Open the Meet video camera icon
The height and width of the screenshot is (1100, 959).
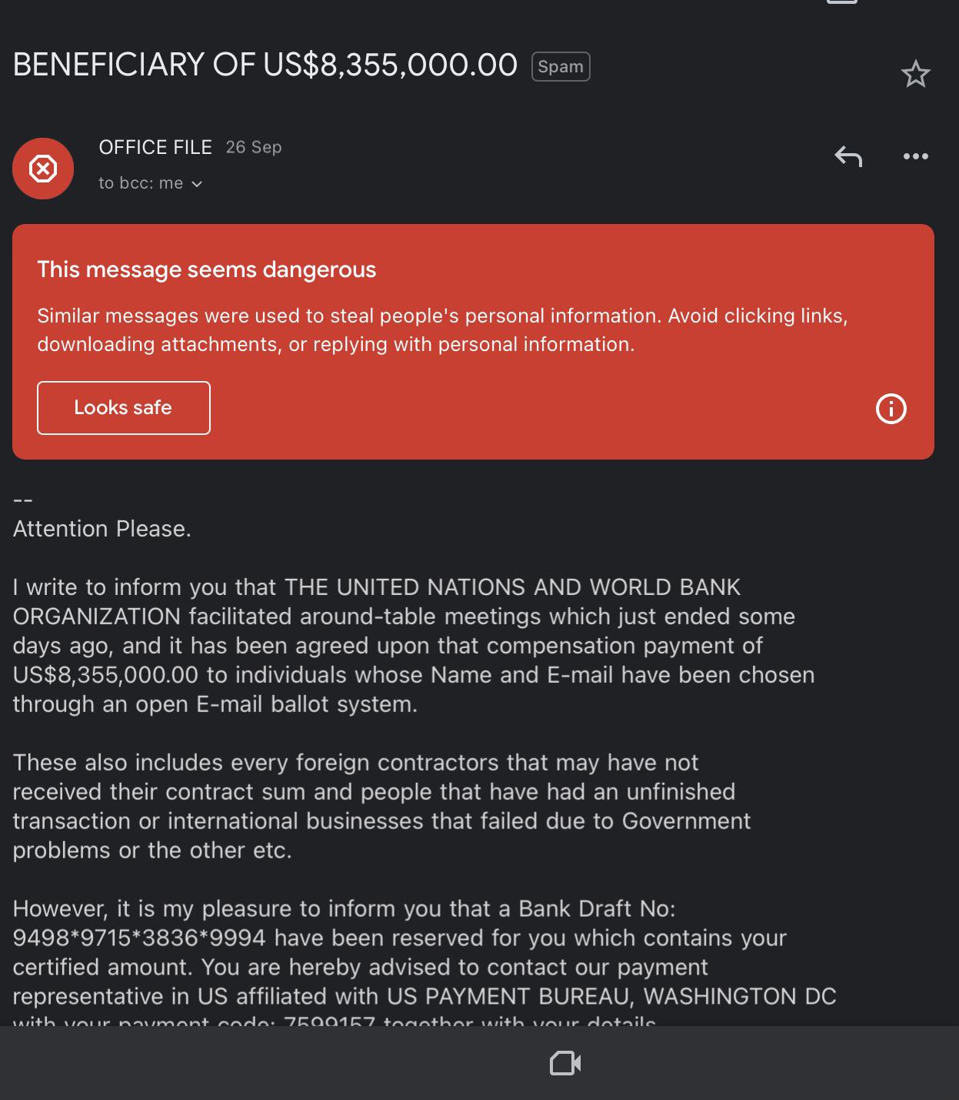(x=565, y=1064)
